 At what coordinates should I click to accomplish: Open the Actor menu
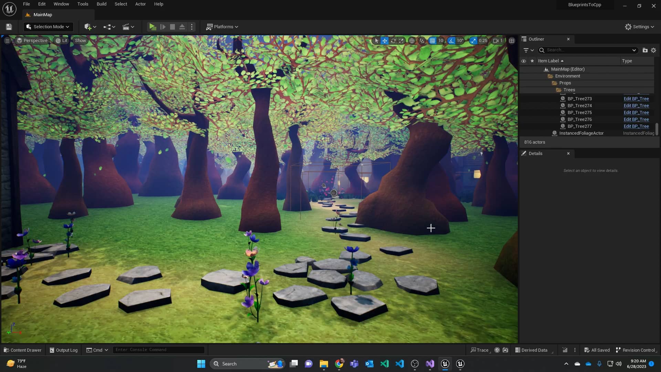coord(140,4)
